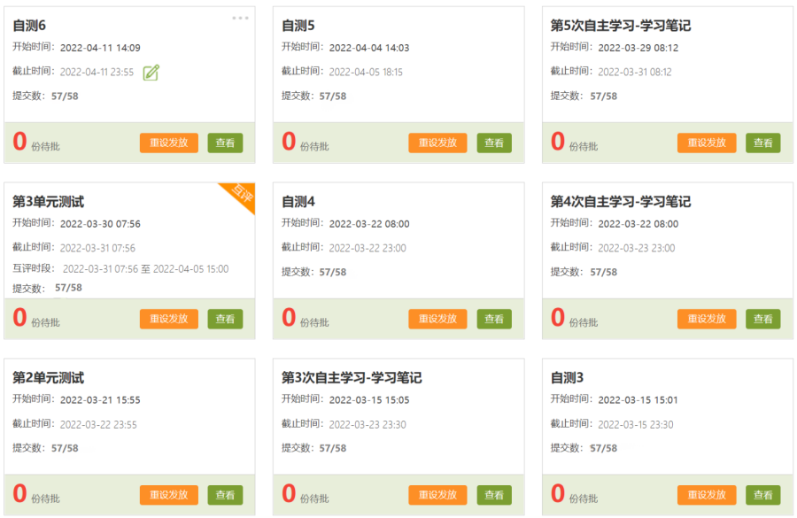Viewport: 797px width, 518px height.
Task: Open the three-dot more menu on 自测6
Action: (x=240, y=19)
